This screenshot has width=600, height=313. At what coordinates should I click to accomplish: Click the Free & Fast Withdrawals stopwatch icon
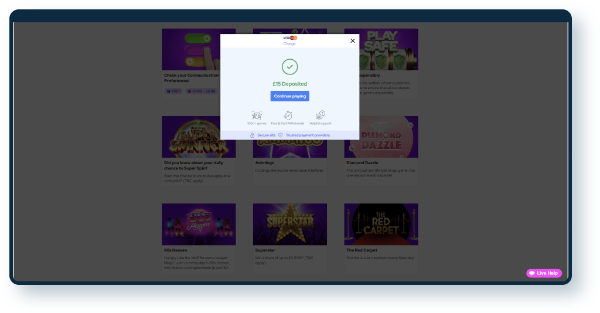click(288, 115)
